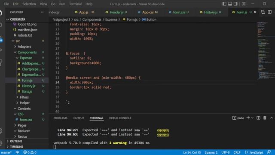Switch to the PROBLEMS panel tab
Screen dimensions: 275x155
tap(60, 118)
